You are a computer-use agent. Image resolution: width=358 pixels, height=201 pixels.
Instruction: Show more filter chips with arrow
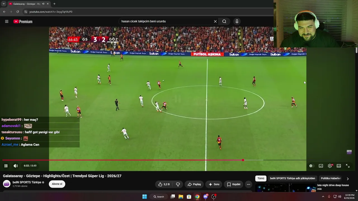(348, 179)
